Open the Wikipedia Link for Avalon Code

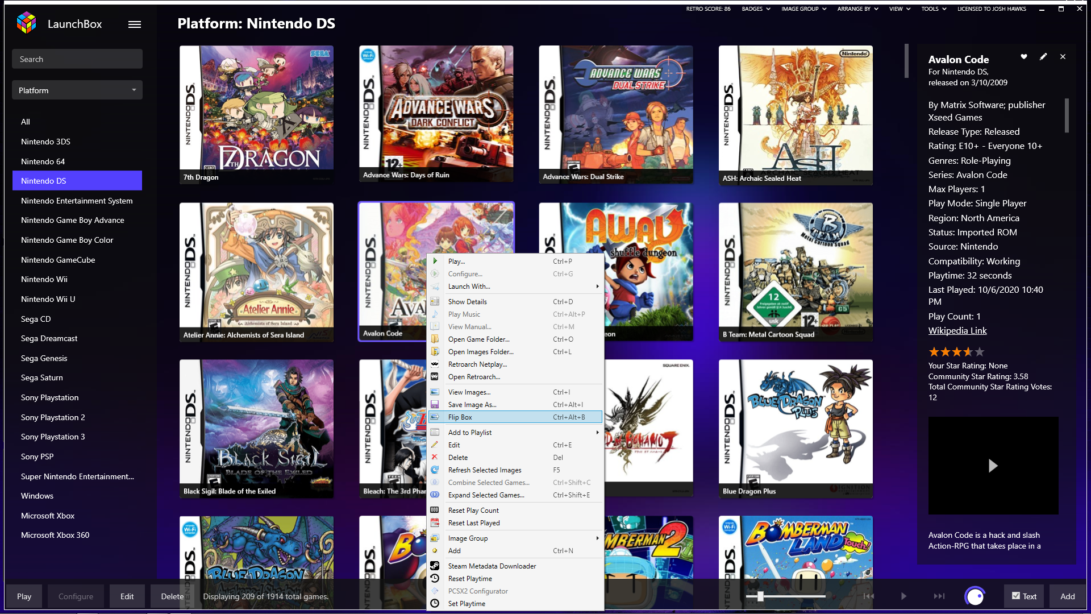pyautogui.click(x=957, y=330)
